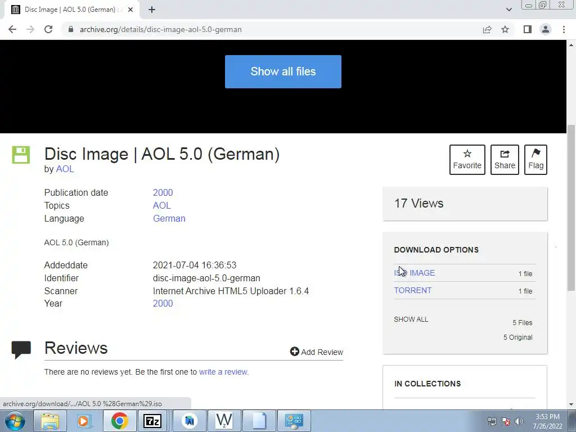
Task: Flag this item with the Flag button
Action: tap(535, 160)
